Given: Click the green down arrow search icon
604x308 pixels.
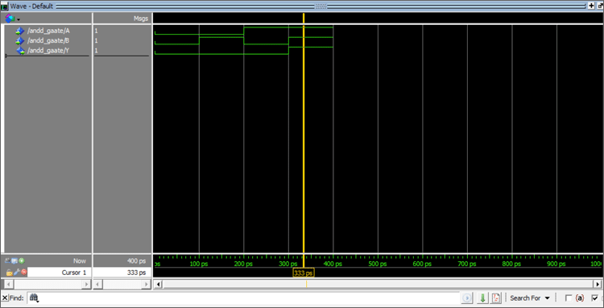Looking at the screenshot, I should (482, 298).
